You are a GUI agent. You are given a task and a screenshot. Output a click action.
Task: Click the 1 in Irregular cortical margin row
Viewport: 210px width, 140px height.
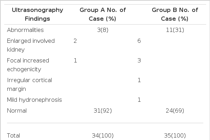click(139, 80)
